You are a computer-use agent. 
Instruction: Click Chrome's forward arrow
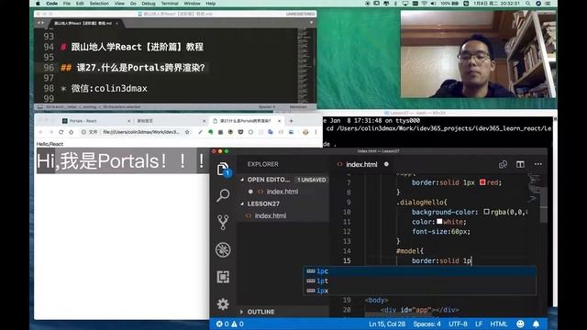51,132
